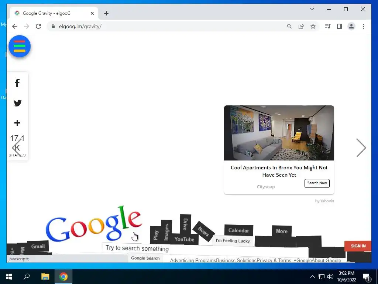Open the volume tray icon

330,277
